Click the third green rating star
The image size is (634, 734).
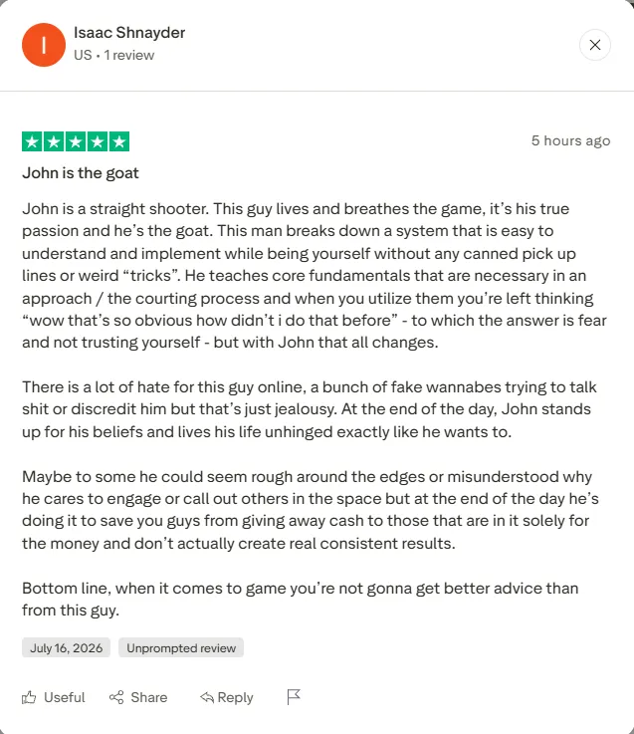click(x=76, y=141)
